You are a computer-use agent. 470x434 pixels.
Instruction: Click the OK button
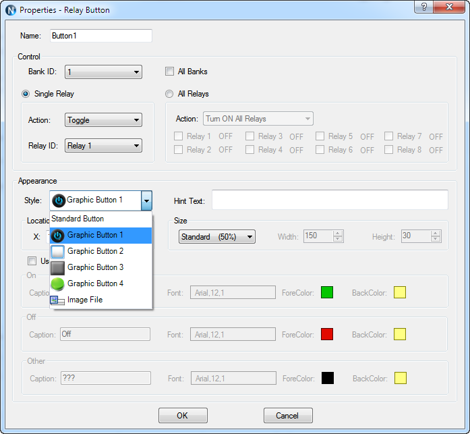183,415
